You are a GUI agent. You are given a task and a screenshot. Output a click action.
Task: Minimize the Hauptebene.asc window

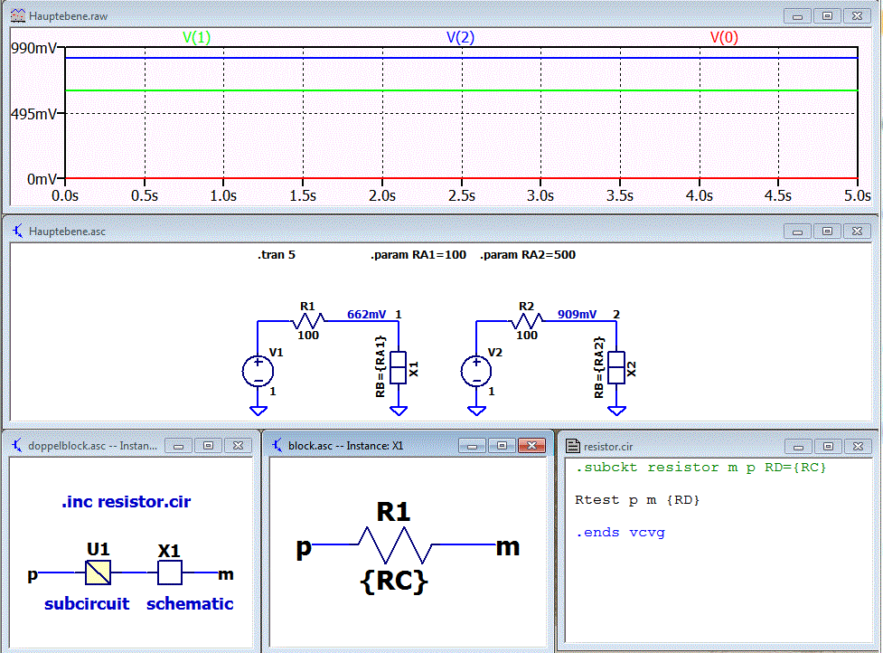click(797, 231)
